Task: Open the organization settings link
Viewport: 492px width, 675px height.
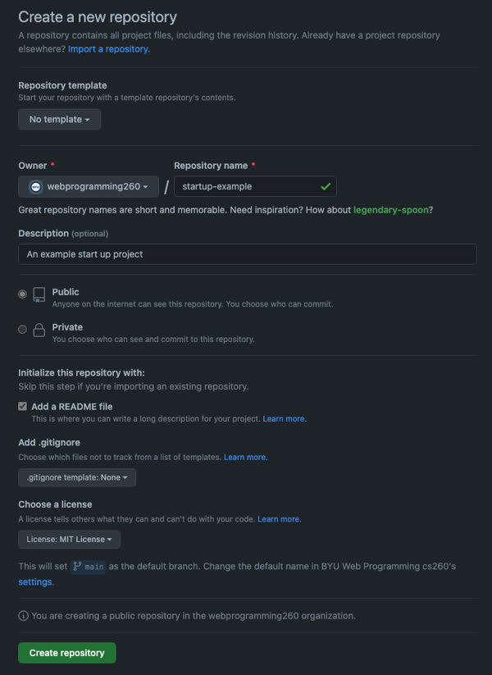Action: click(35, 582)
